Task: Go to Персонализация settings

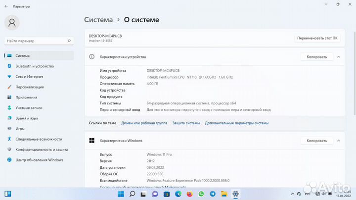Action: pyautogui.click(x=39, y=87)
